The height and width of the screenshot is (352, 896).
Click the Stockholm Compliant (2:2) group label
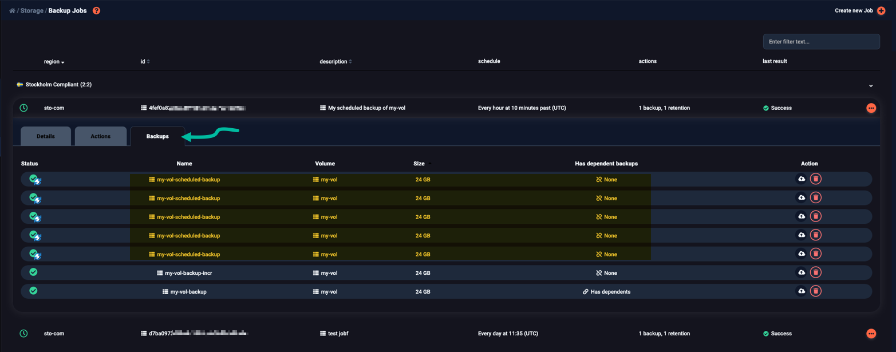(58, 85)
